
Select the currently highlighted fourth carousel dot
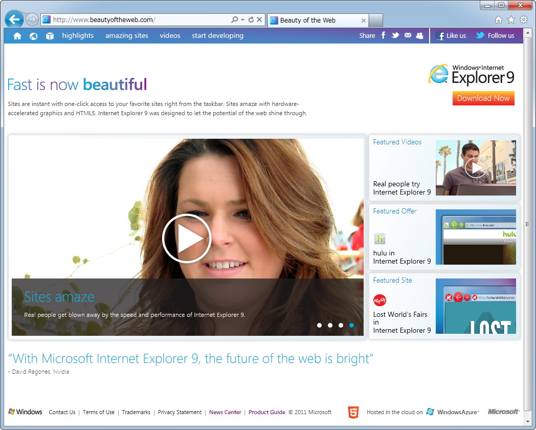tap(351, 325)
